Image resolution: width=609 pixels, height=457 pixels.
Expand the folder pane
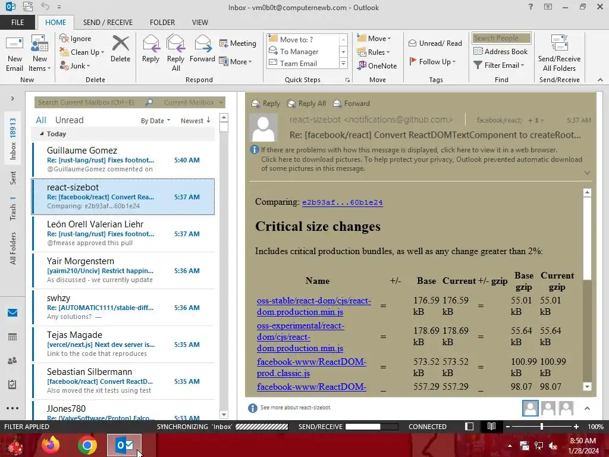pos(12,99)
